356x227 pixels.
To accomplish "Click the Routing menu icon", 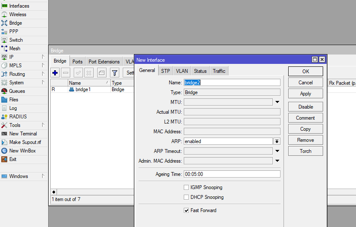I will point(4,74).
